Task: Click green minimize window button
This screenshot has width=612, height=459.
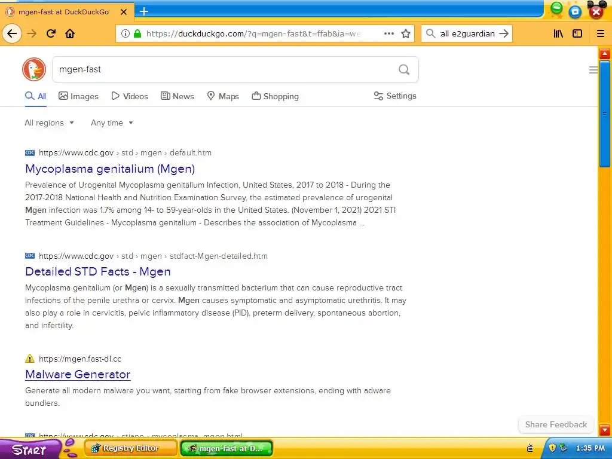Action: (x=556, y=8)
